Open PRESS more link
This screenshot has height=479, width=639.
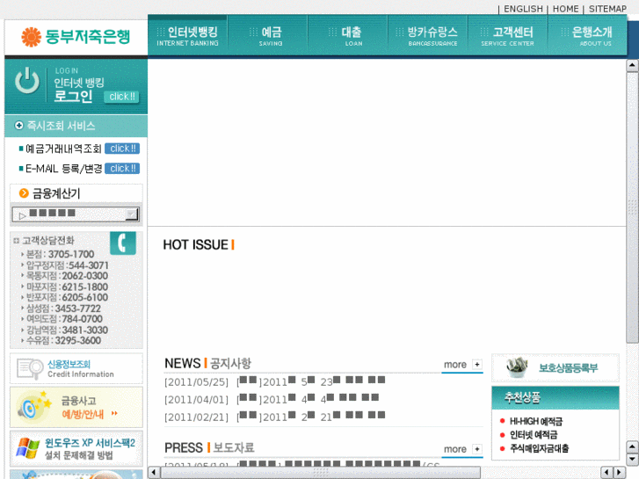pos(455,449)
